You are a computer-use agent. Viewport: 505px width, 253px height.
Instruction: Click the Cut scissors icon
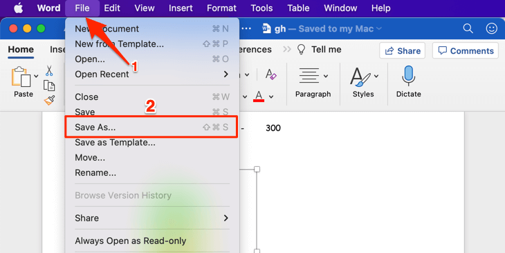(49, 71)
